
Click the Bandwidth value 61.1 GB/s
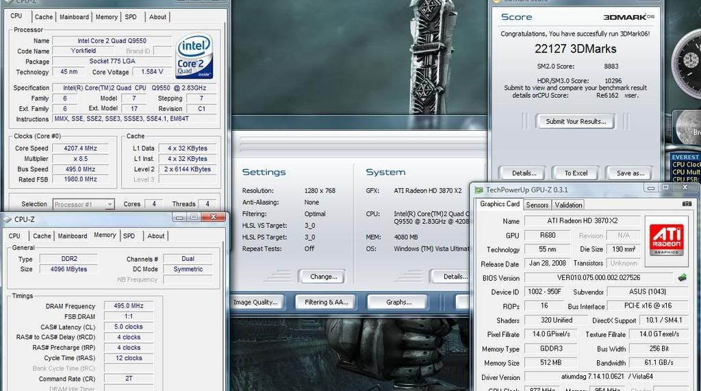tap(659, 362)
